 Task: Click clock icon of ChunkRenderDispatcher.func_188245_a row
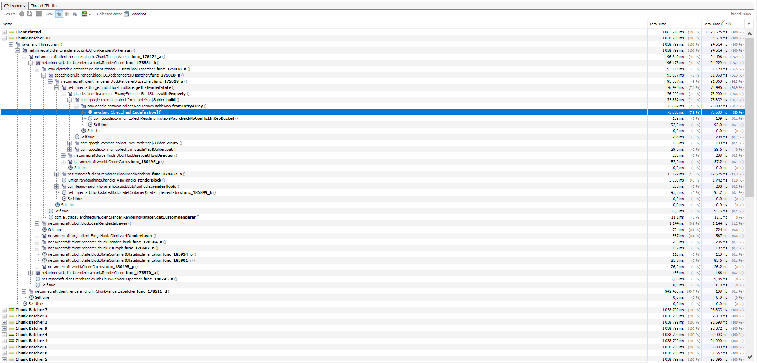pyautogui.click(x=38, y=279)
